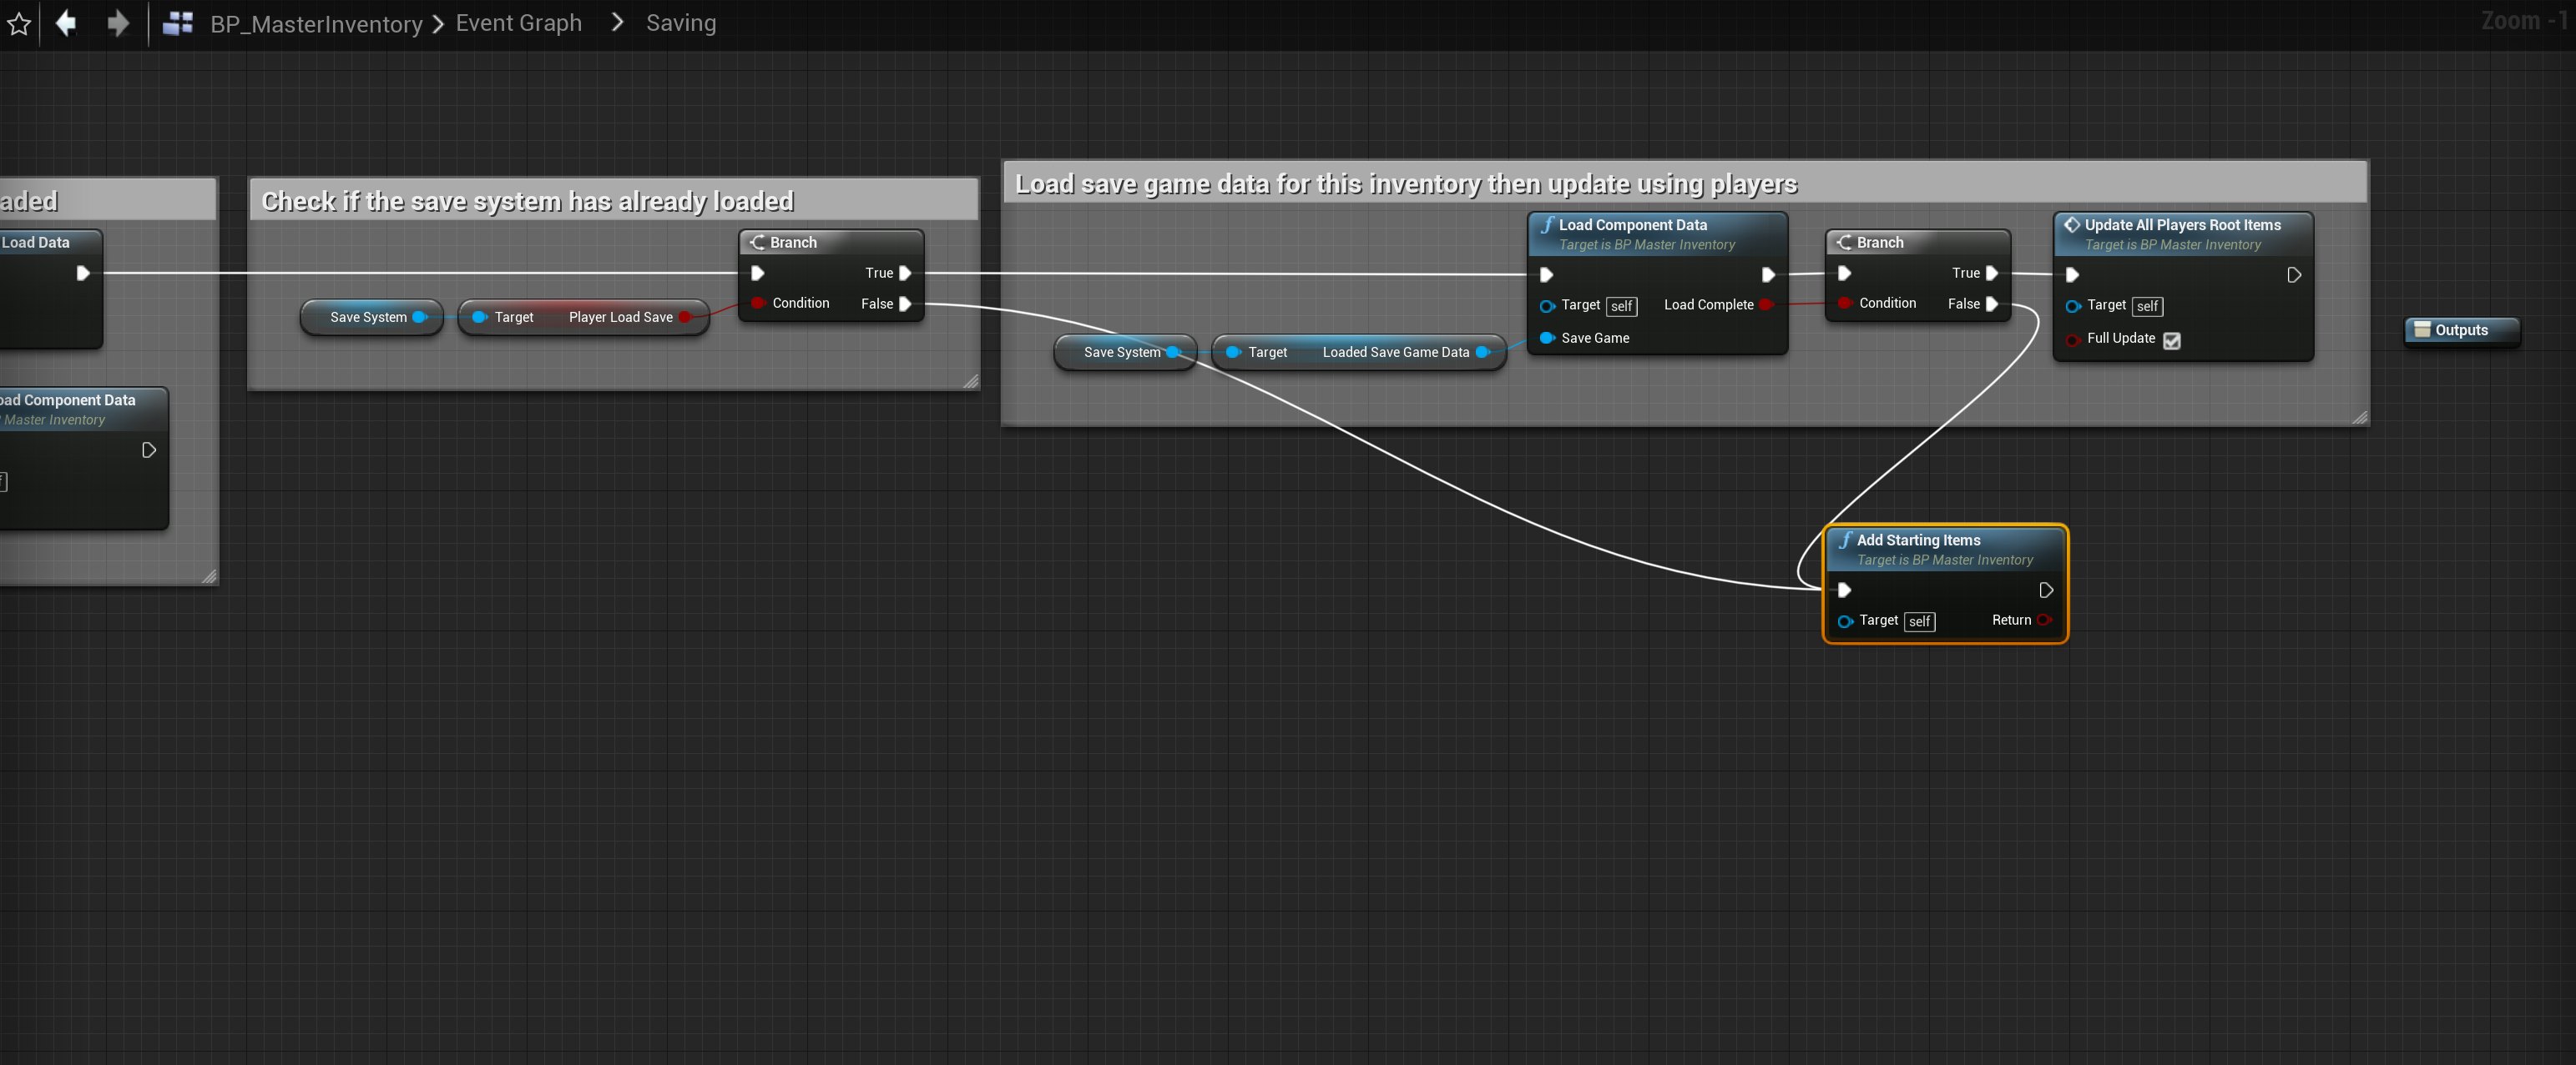
Task: Click the forward navigation arrow
Action: (x=118, y=23)
